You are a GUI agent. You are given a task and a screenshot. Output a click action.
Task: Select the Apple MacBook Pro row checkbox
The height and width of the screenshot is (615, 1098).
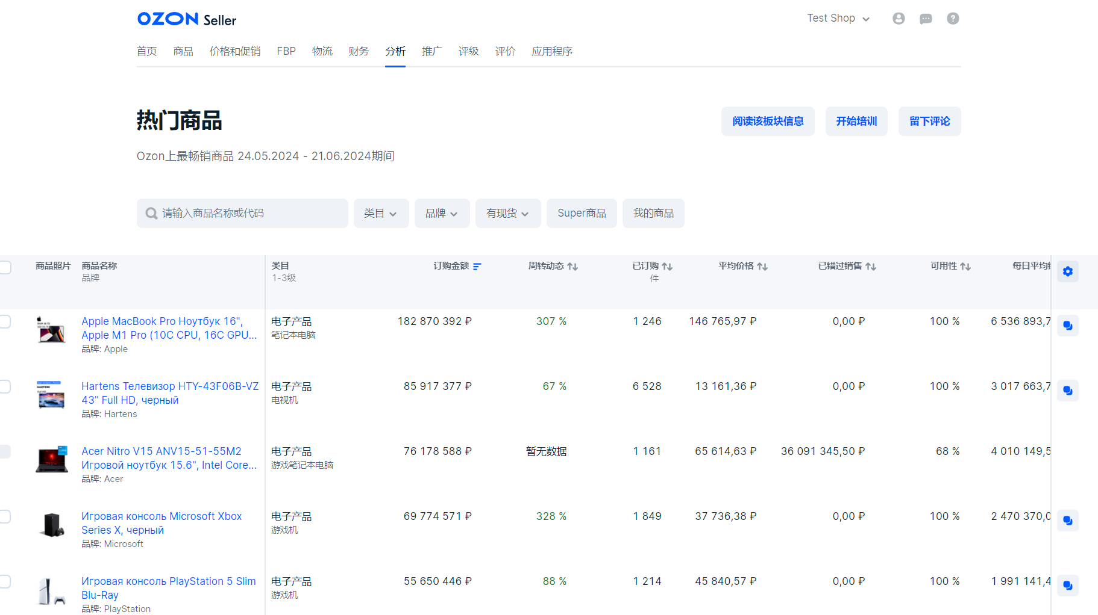5,321
